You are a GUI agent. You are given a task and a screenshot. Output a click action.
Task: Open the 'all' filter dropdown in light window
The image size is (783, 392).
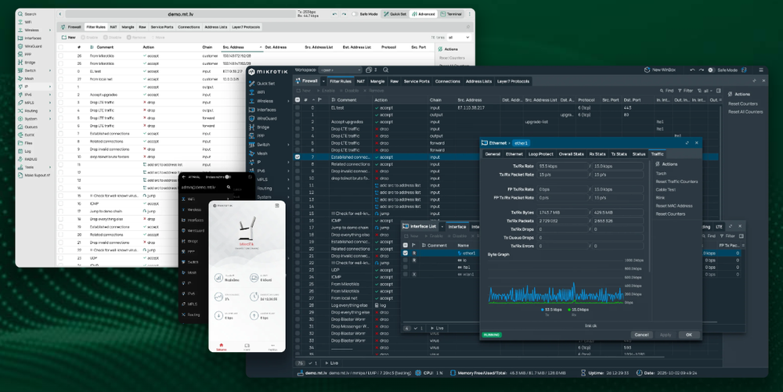pos(458,38)
